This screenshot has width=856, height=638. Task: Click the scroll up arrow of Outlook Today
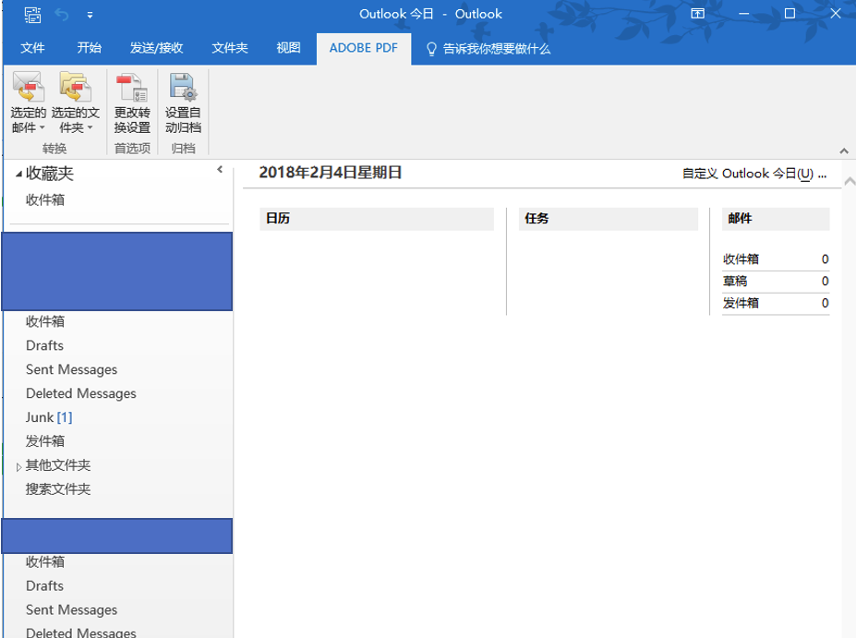(x=850, y=181)
